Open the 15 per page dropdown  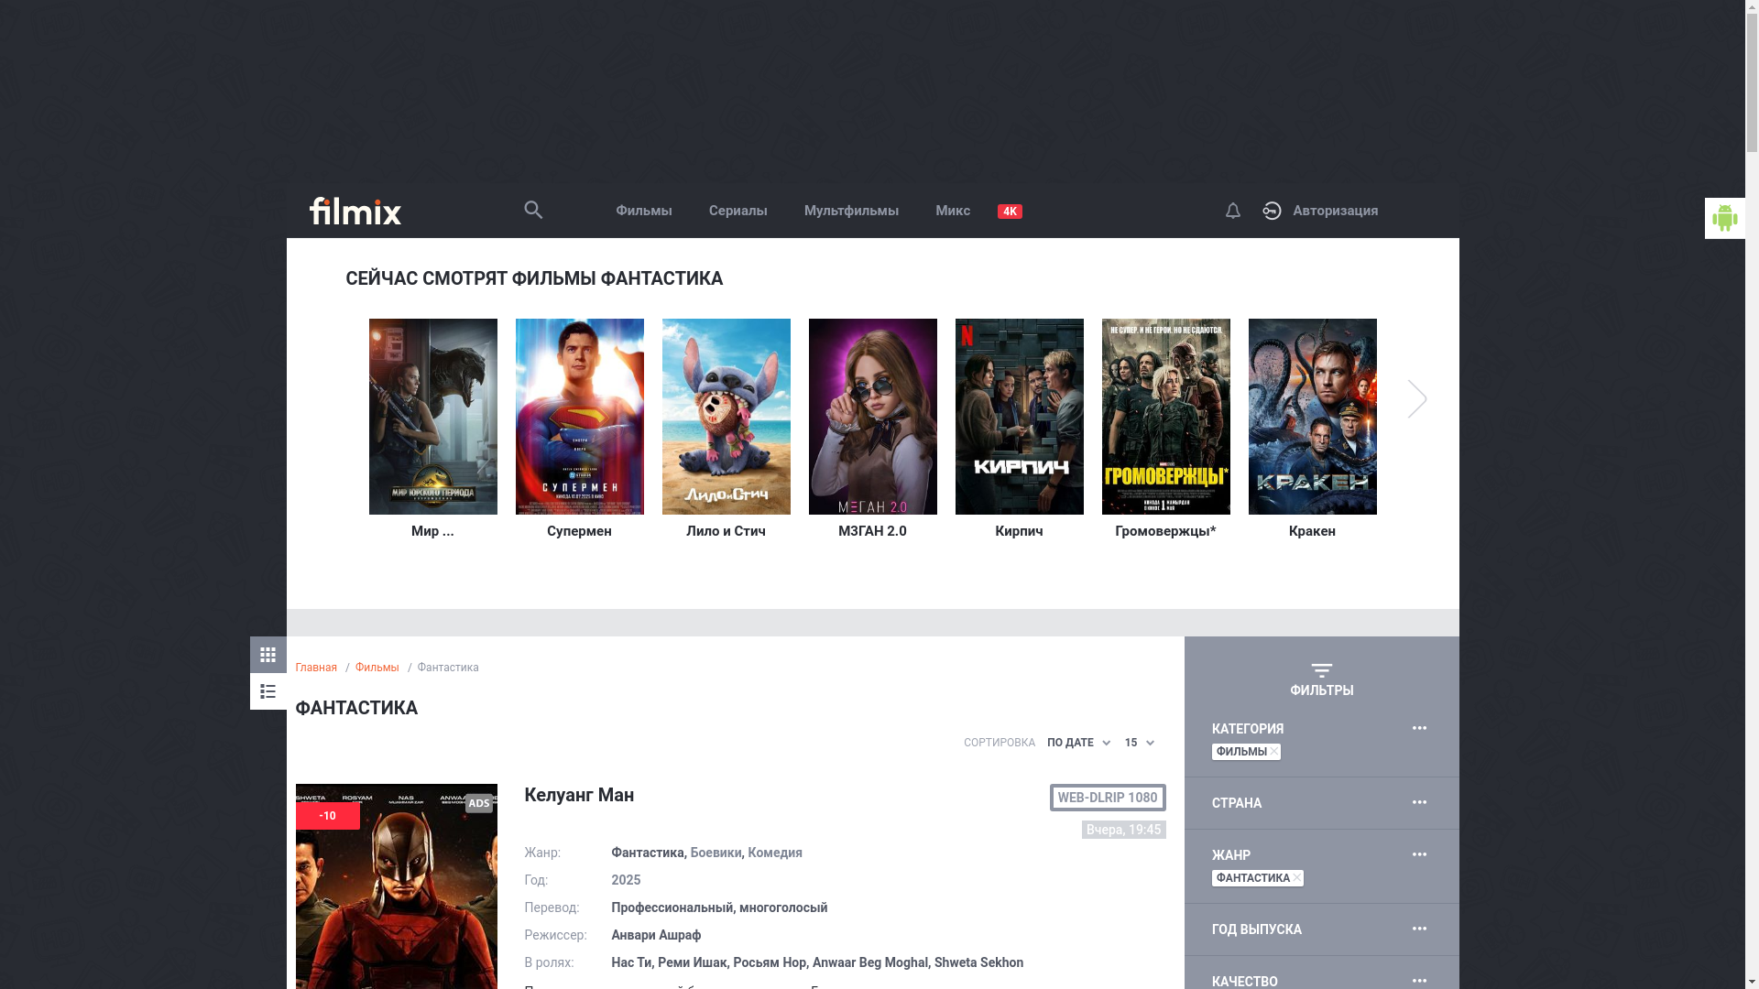pos(1139,743)
